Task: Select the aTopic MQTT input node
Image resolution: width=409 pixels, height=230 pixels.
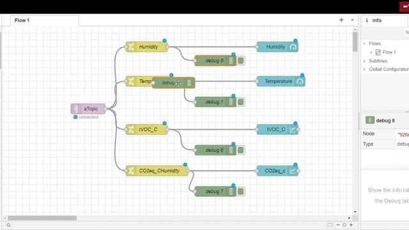Action: pyautogui.click(x=88, y=109)
